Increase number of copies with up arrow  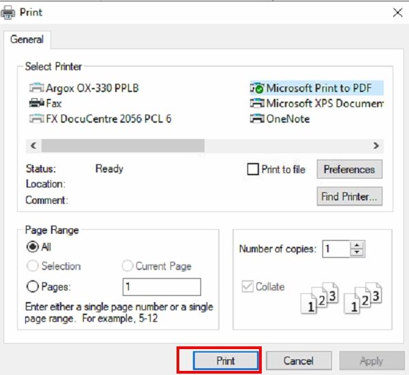pyautogui.click(x=357, y=245)
